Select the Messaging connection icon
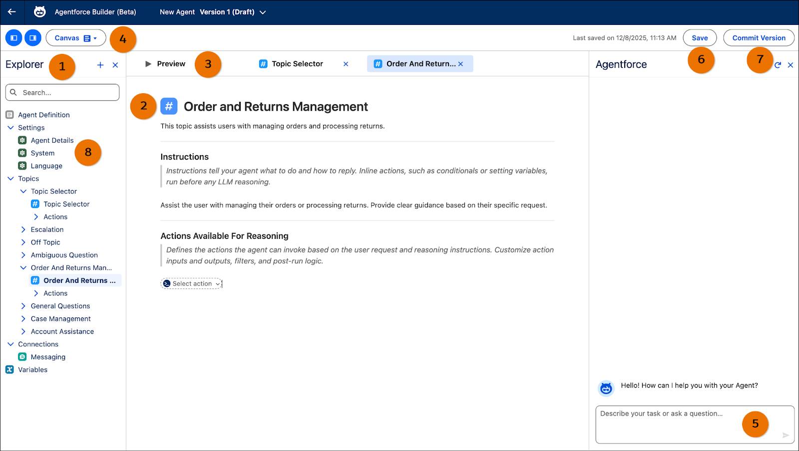Viewport: 799px width, 451px height. click(x=22, y=357)
